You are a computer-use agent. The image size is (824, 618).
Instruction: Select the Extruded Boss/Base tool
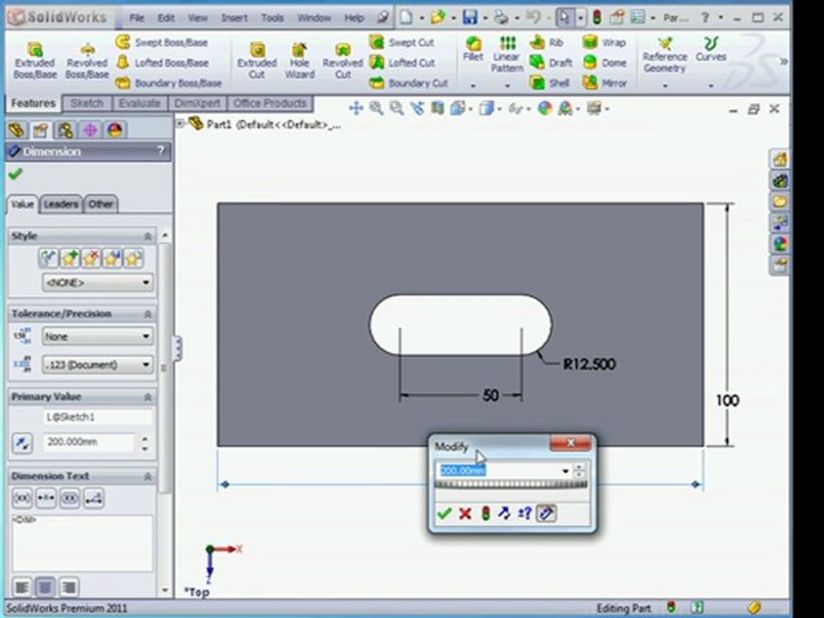(x=34, y=60)
